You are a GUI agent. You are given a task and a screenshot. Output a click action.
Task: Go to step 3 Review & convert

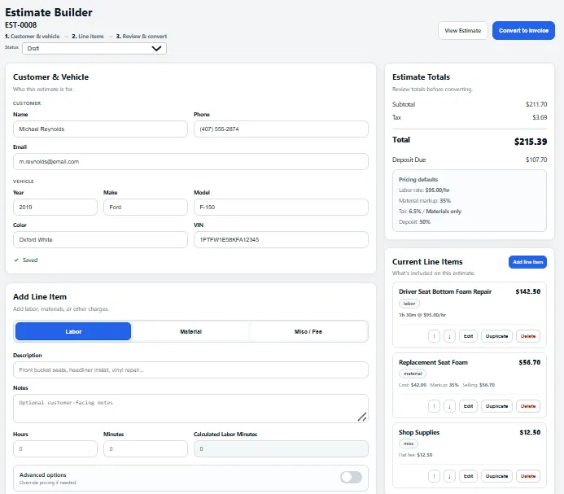click(142, 37)
